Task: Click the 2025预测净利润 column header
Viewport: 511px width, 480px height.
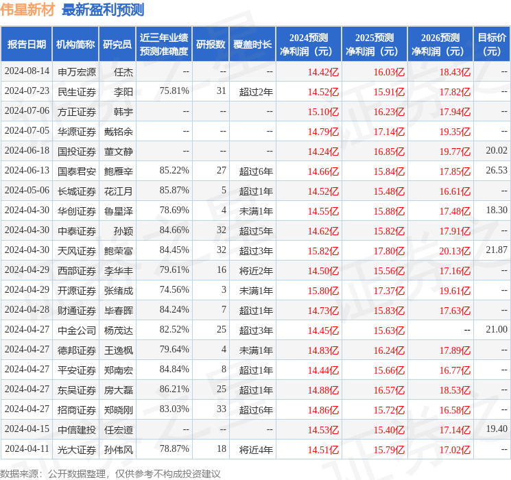Action: point(375,45)
